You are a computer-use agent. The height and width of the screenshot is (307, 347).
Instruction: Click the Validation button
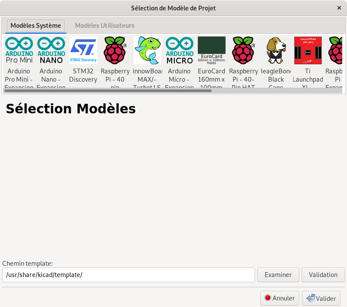(x=323, y=275)
